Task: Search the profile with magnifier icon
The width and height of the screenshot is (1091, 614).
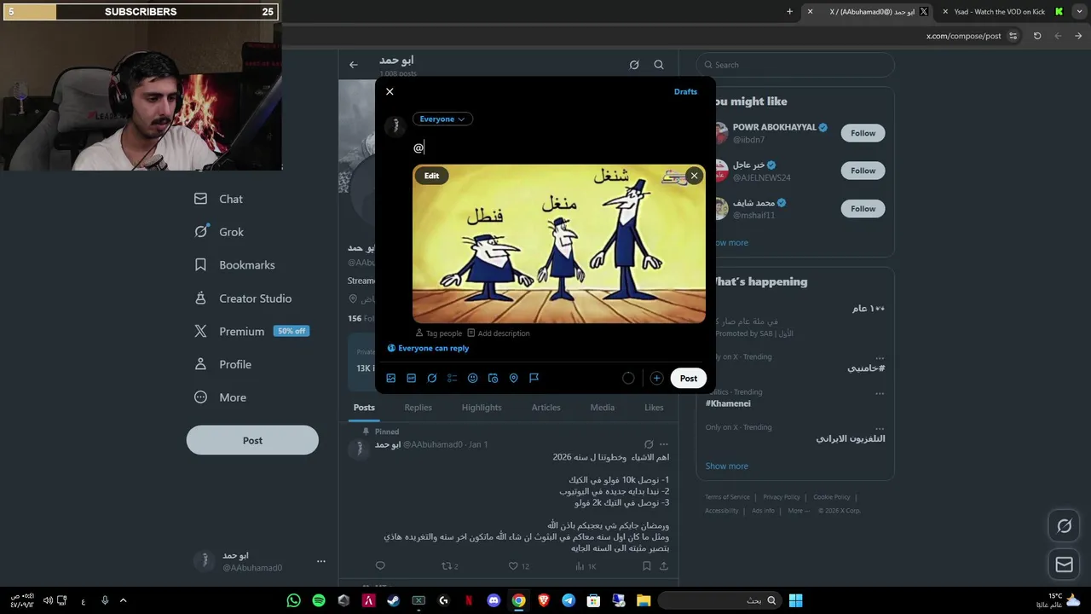Action: pos(659,65)
